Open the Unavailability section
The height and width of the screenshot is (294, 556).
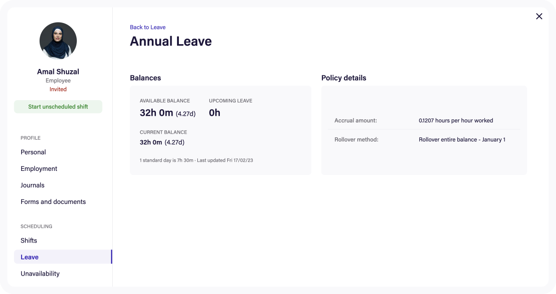40,273
